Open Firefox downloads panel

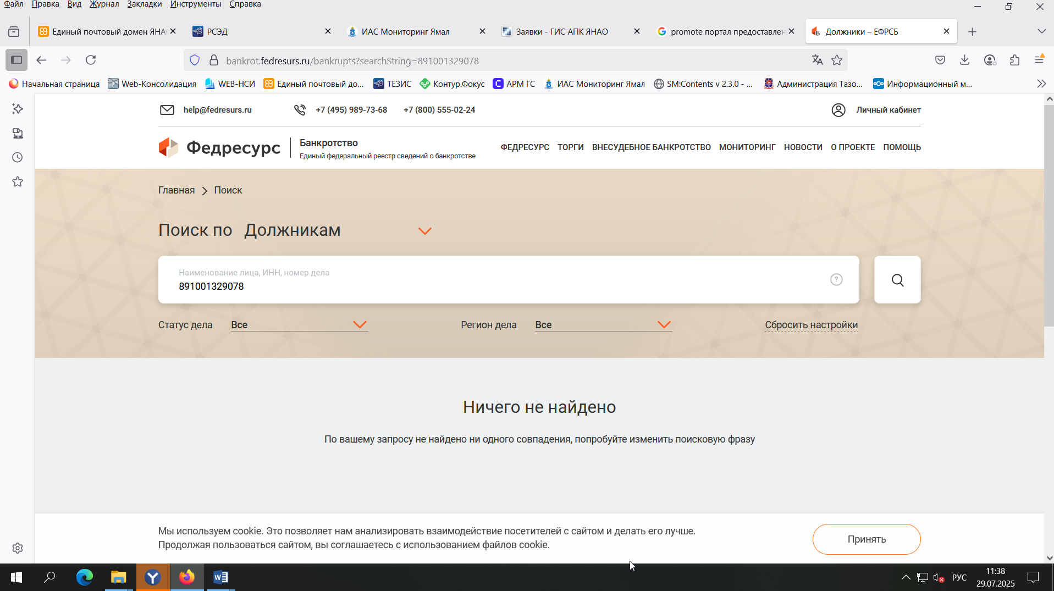click(x=964, y=60)
